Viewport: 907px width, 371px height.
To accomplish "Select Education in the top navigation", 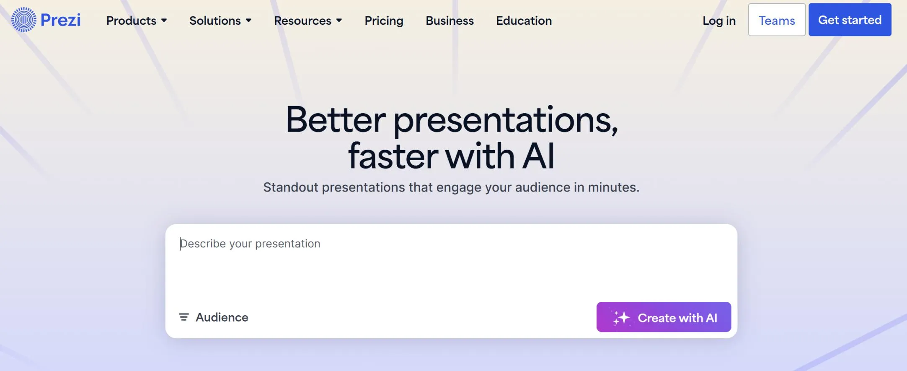I will pyautogui.click(x=523, y=21).
